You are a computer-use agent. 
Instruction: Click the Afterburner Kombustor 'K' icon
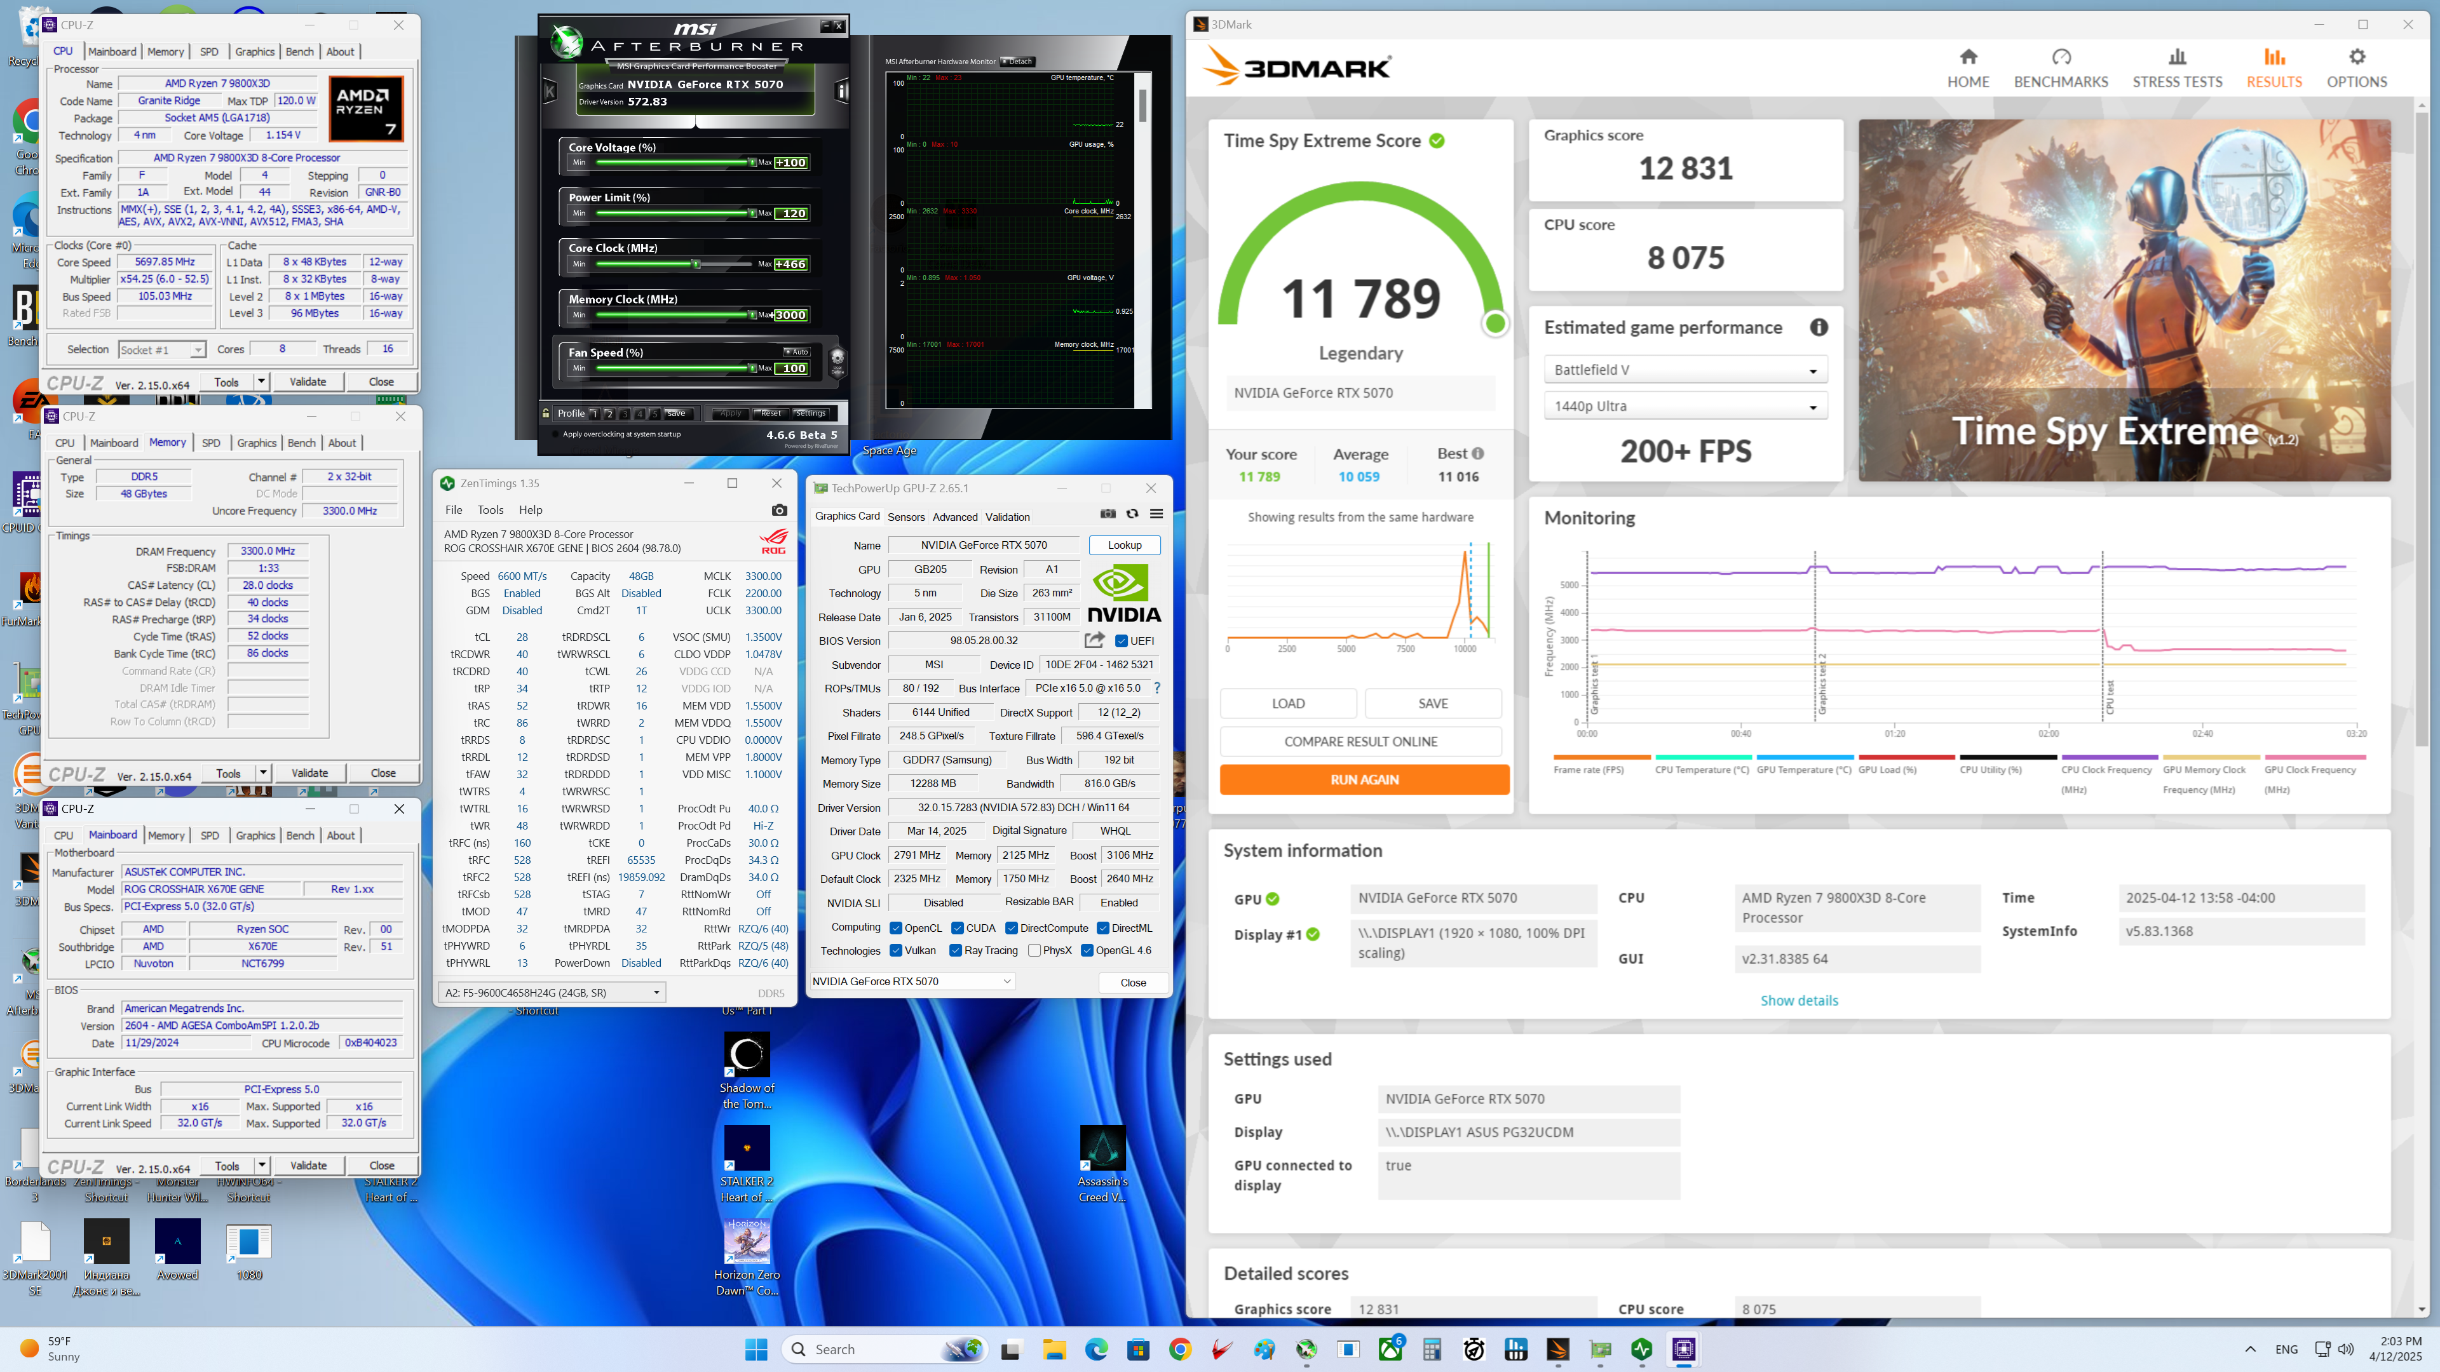550,91
